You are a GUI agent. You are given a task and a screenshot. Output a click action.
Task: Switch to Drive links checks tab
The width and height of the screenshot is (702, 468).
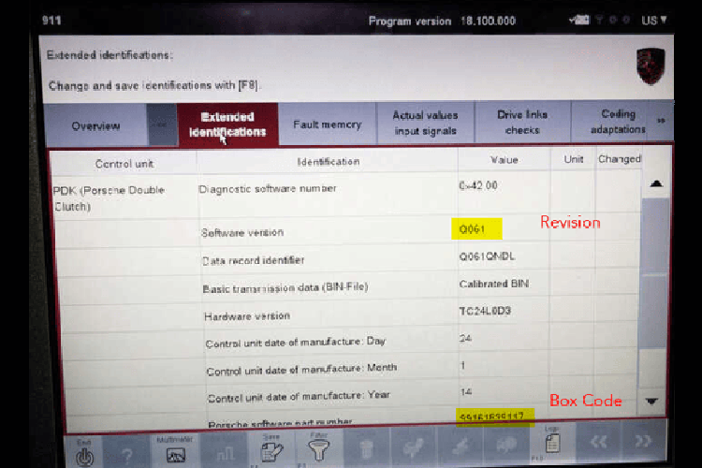[522, 122]
